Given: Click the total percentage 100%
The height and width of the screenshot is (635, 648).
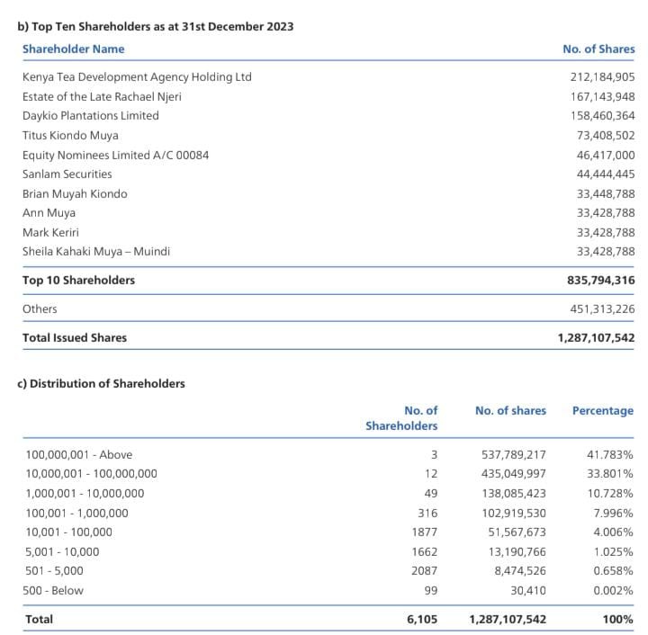Looking at the screenshot, I should click(x=617, y=620).
